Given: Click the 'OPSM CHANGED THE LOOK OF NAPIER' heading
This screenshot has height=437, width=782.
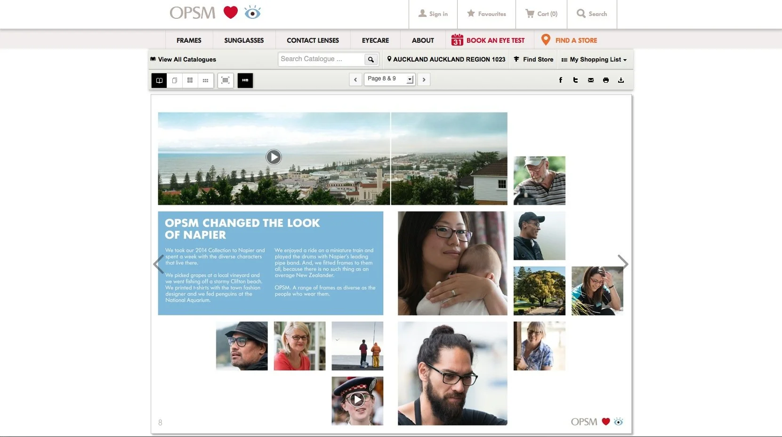Looking at the screenshot, I should [242, 229].
